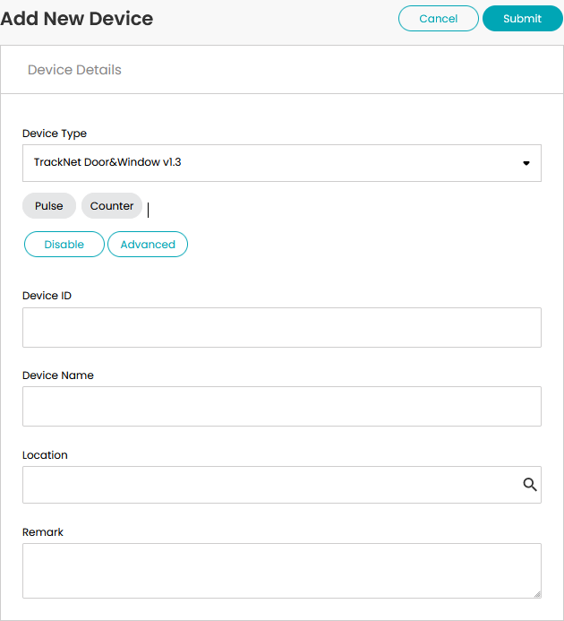Select the Pulse chip
Viewport: 564px width, 621px height.
point(49,206)
